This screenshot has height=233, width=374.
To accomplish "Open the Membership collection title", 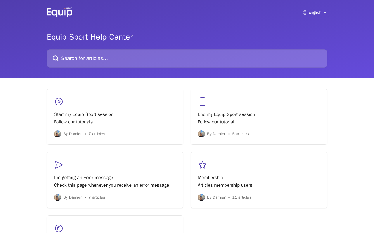I will [x=210, y=178].
